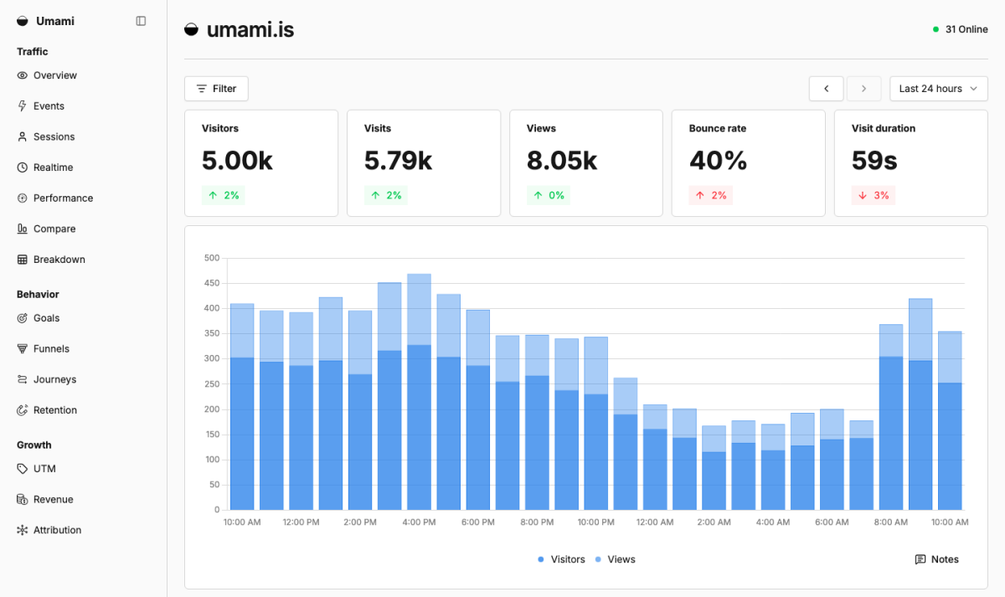Click the 4:00 PM chart bar
Viewport: 1005px width, 597px height.
(x=419, y=392)
